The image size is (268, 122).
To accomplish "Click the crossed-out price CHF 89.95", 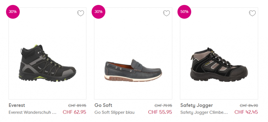I will 77,105.
